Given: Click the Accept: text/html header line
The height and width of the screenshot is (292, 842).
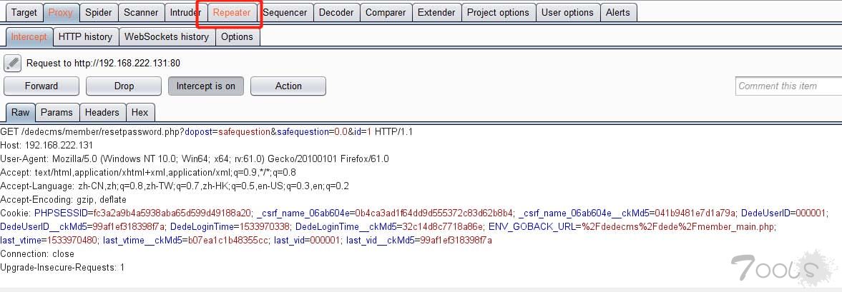Looking at the screenshot, I should pos(148,173).
